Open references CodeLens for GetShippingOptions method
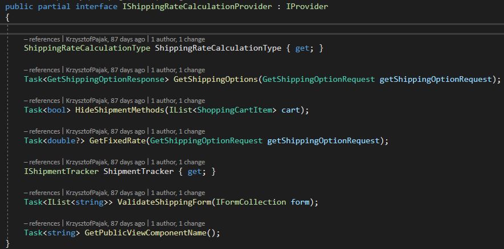This screenshot has width=504, height=249. (42, 69)
